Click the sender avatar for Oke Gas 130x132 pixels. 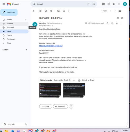pyautogui.click(x=35, y=25)
